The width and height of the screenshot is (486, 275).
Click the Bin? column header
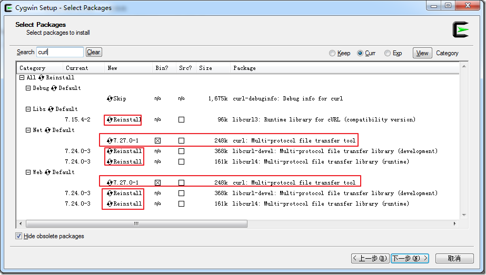164,68
